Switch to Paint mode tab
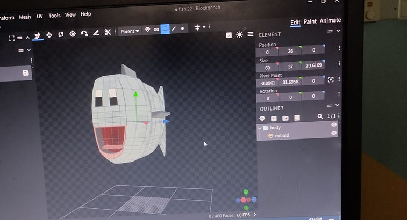The width and height of the screenshot is (407, 220). [310, 21]
